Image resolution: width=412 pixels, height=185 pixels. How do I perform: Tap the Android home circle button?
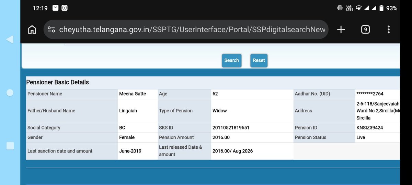coord(10,92)
